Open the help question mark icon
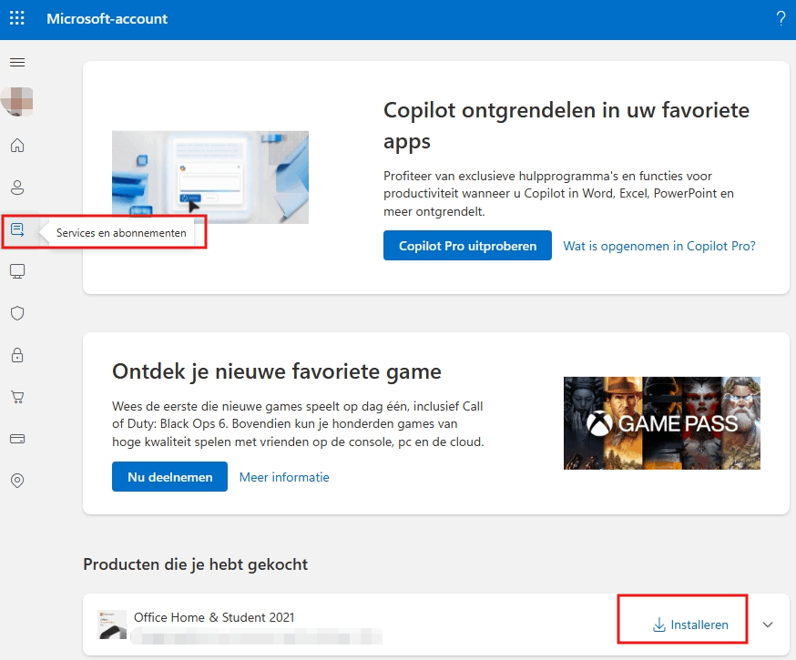The height and width of the screenshot is (660, 796). tap(781, 19)
